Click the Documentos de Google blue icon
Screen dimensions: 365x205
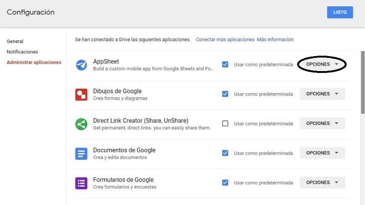pos(81,153)
